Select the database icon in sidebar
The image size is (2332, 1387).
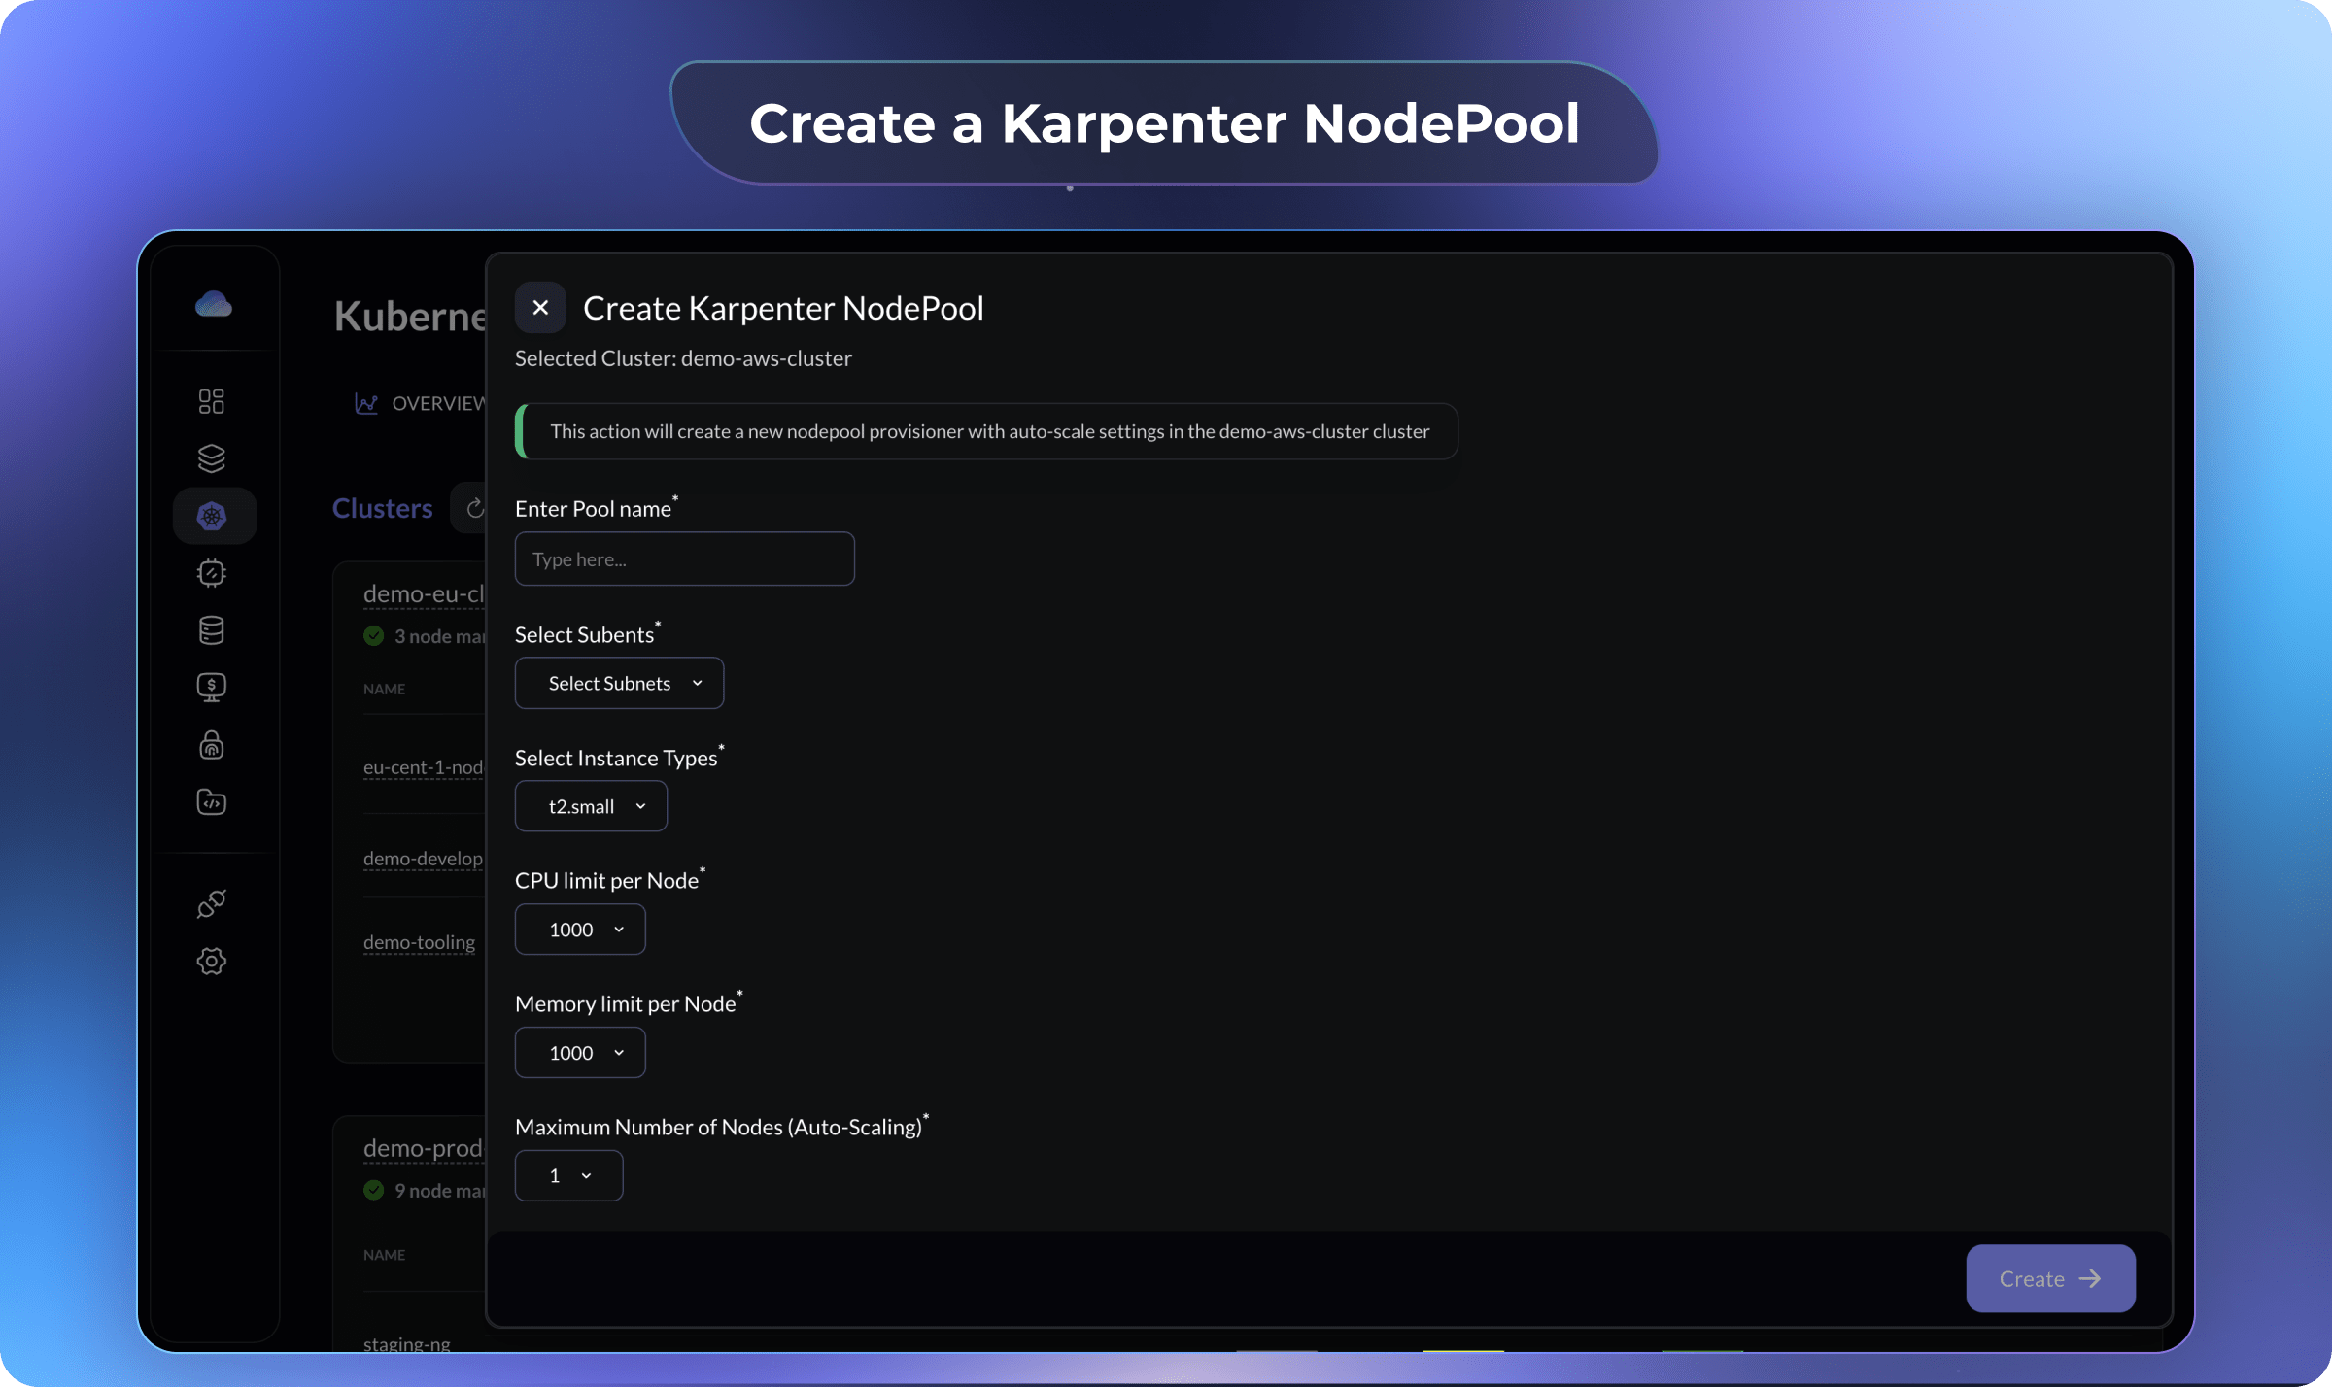click(x=212, y=629)
